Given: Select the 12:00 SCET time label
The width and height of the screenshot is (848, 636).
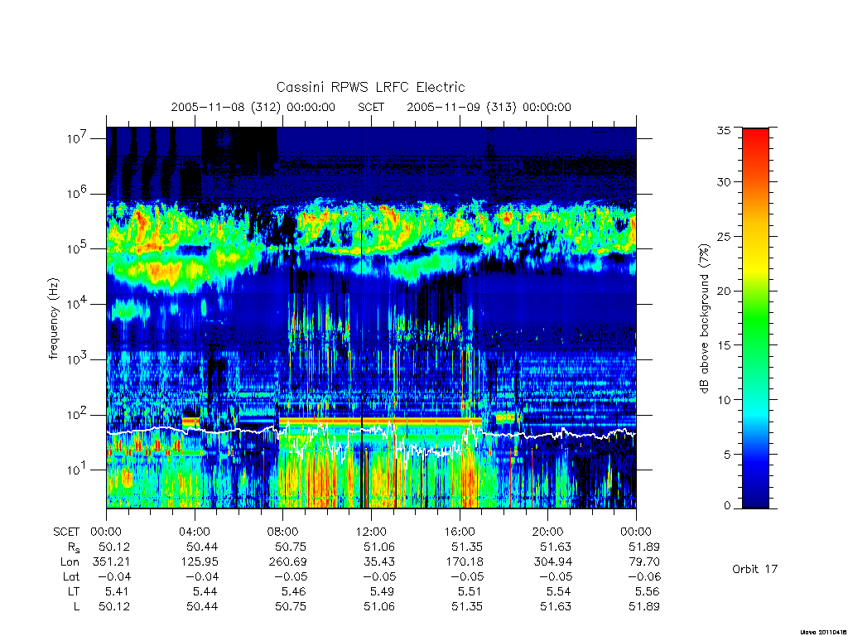Looking at the screenshot, I should coord(371,532).
